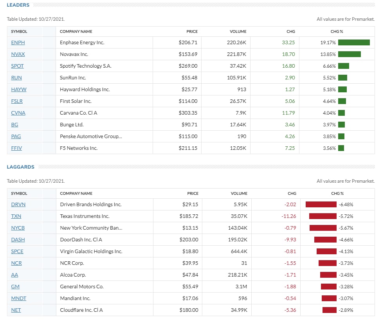Click Laggards table CHG % column header
The height and width of the screenshot is (320, 382).
point(337,193)
